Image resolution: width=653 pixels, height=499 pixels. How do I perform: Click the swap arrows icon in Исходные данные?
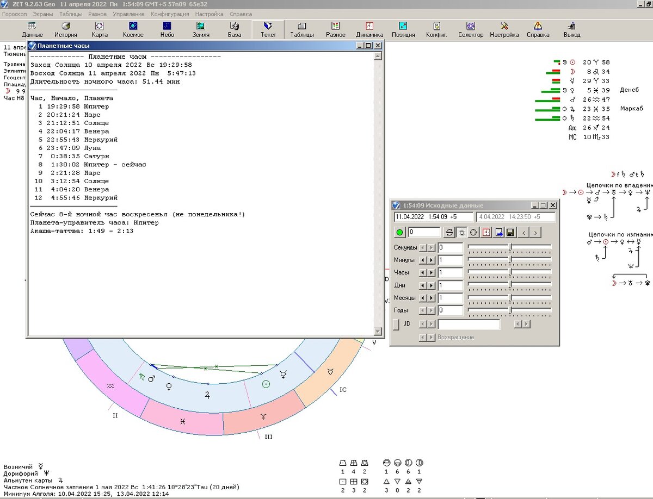(450, 233)
